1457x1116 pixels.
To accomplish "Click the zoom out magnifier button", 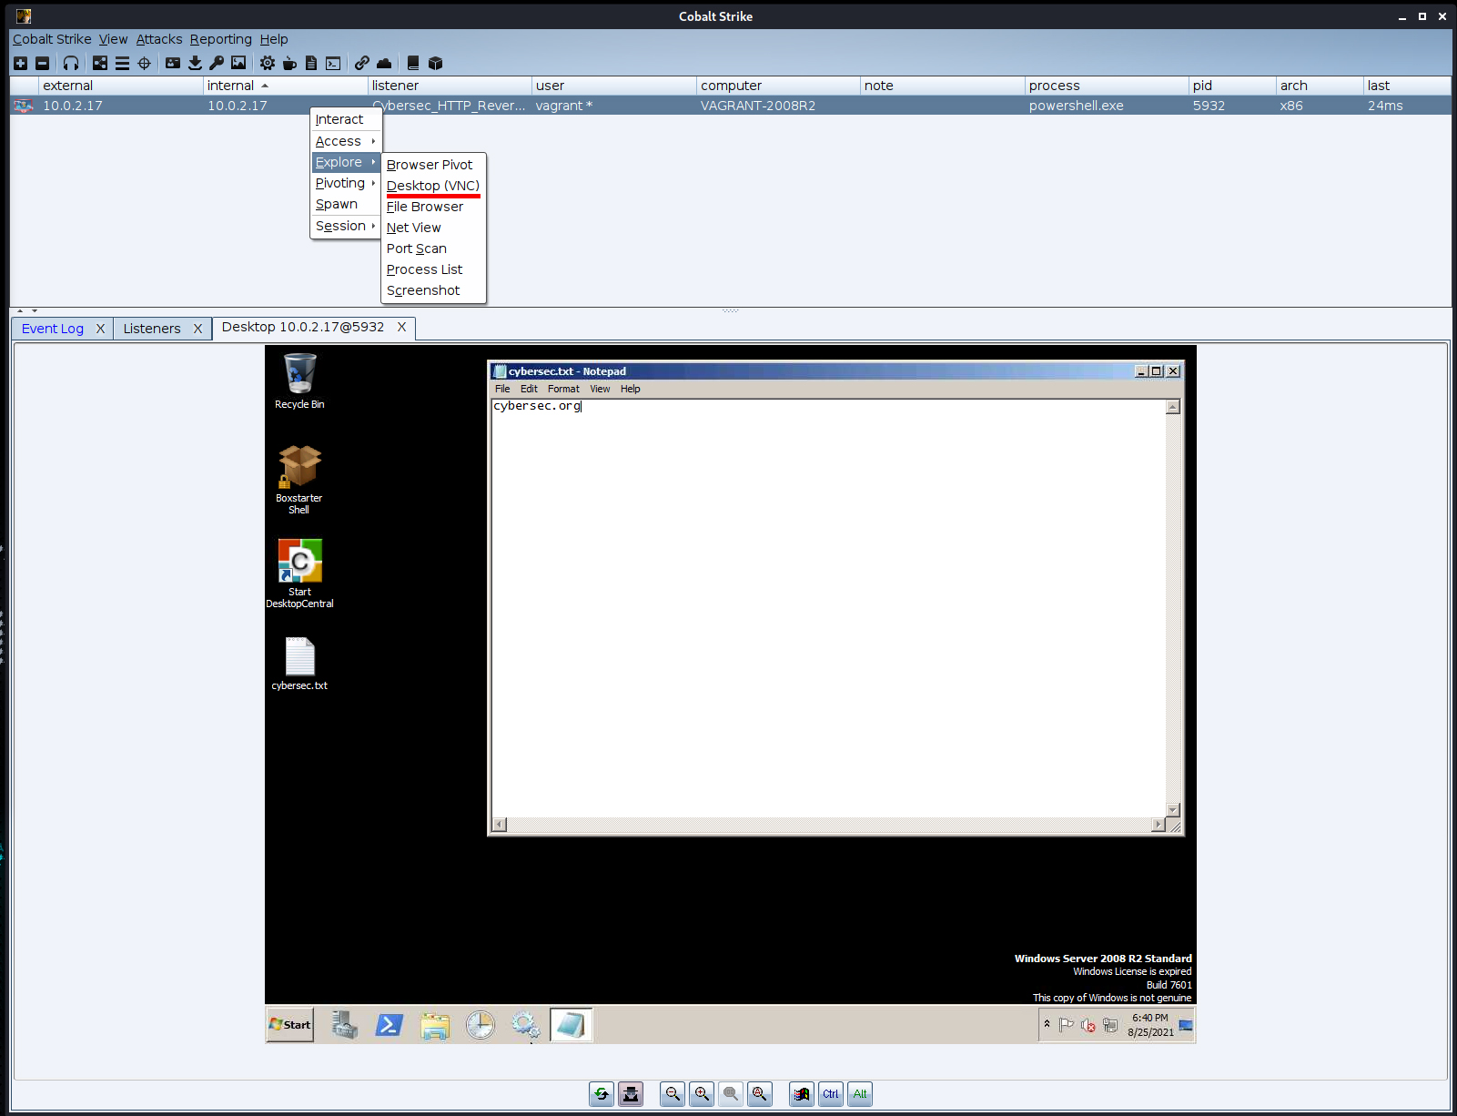I will click(673, 1094).
